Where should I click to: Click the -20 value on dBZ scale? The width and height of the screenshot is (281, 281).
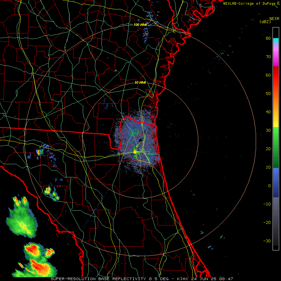(267, 222)
